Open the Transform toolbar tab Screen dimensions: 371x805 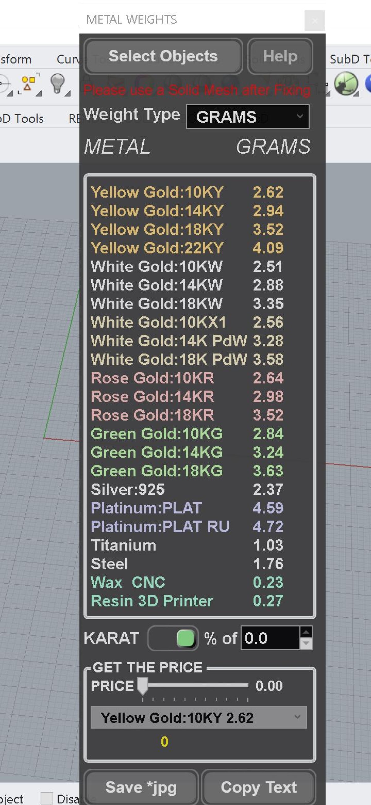point(15,59)
